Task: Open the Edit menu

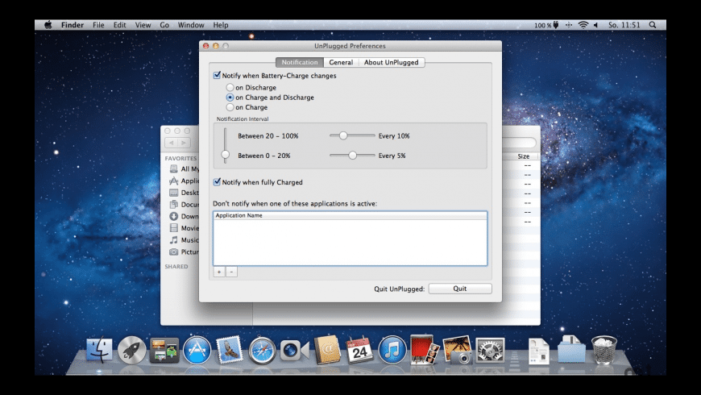Action: [x=119, y=25]
